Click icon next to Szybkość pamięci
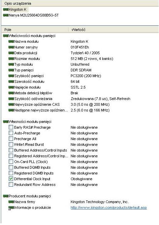 tap(11, 76)
